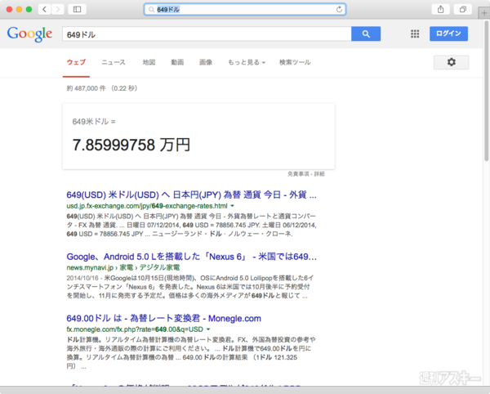This screenshot has width=490, height=394.
Task: Click the ログイン button
Action: (x=448, y=34)
